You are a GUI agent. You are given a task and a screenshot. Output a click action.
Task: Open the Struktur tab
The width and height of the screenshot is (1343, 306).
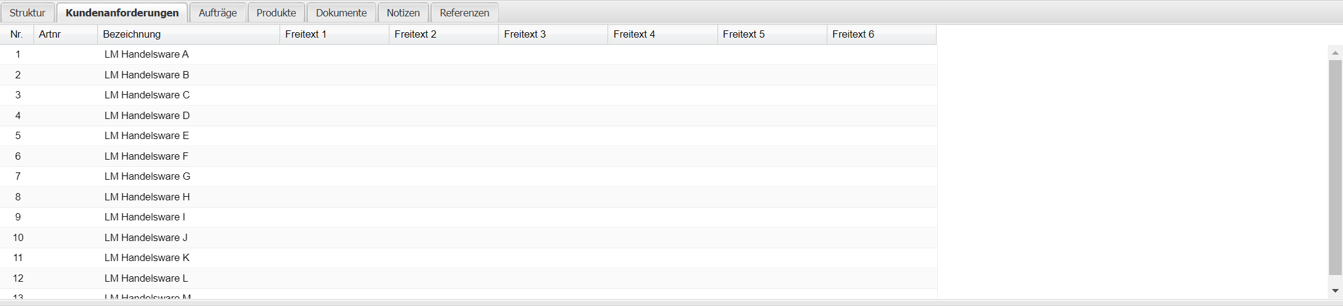28,13
